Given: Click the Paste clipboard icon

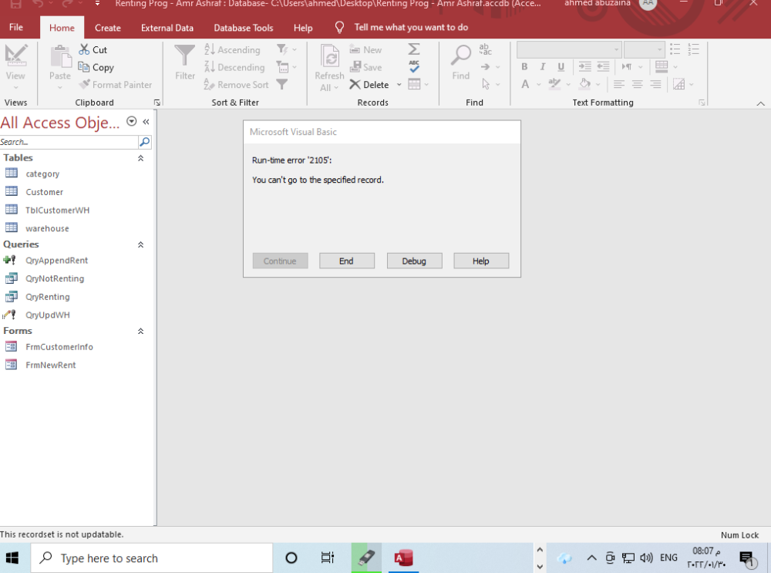Looking at the screenshot, I should (60, 57).
